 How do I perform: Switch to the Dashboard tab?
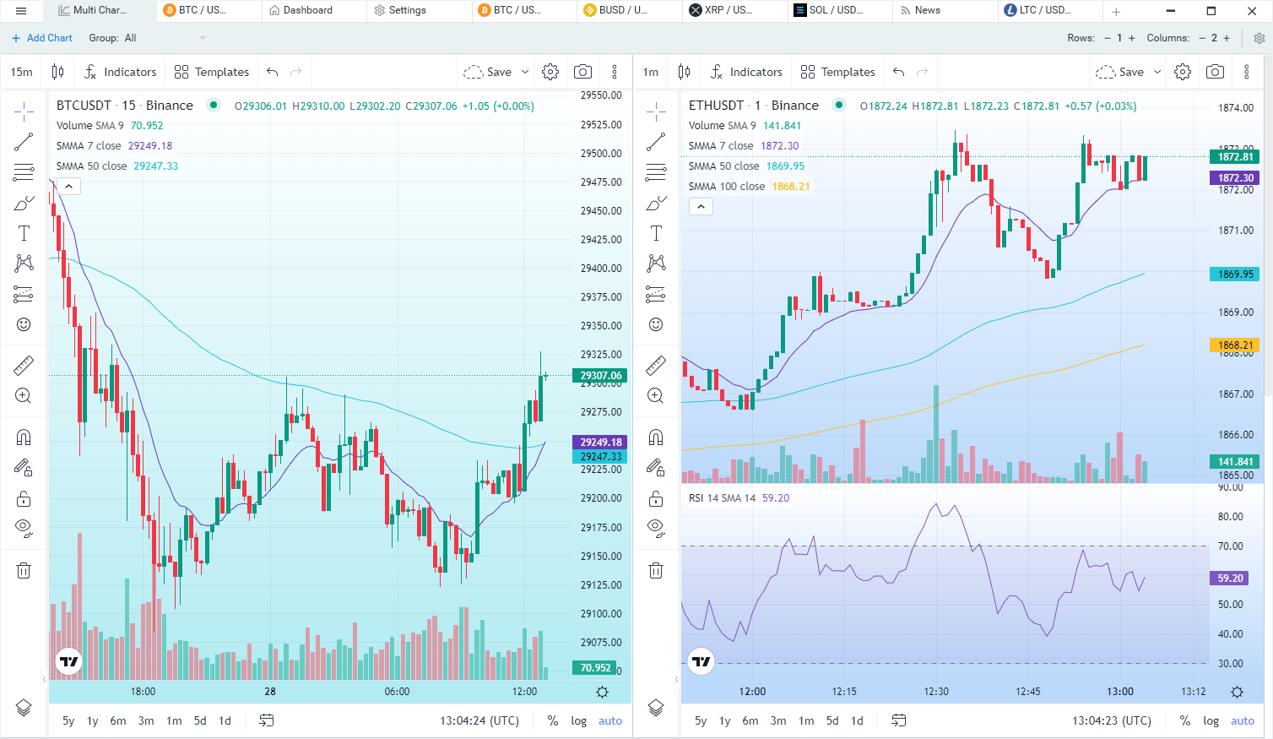click(x=313, y=11)
